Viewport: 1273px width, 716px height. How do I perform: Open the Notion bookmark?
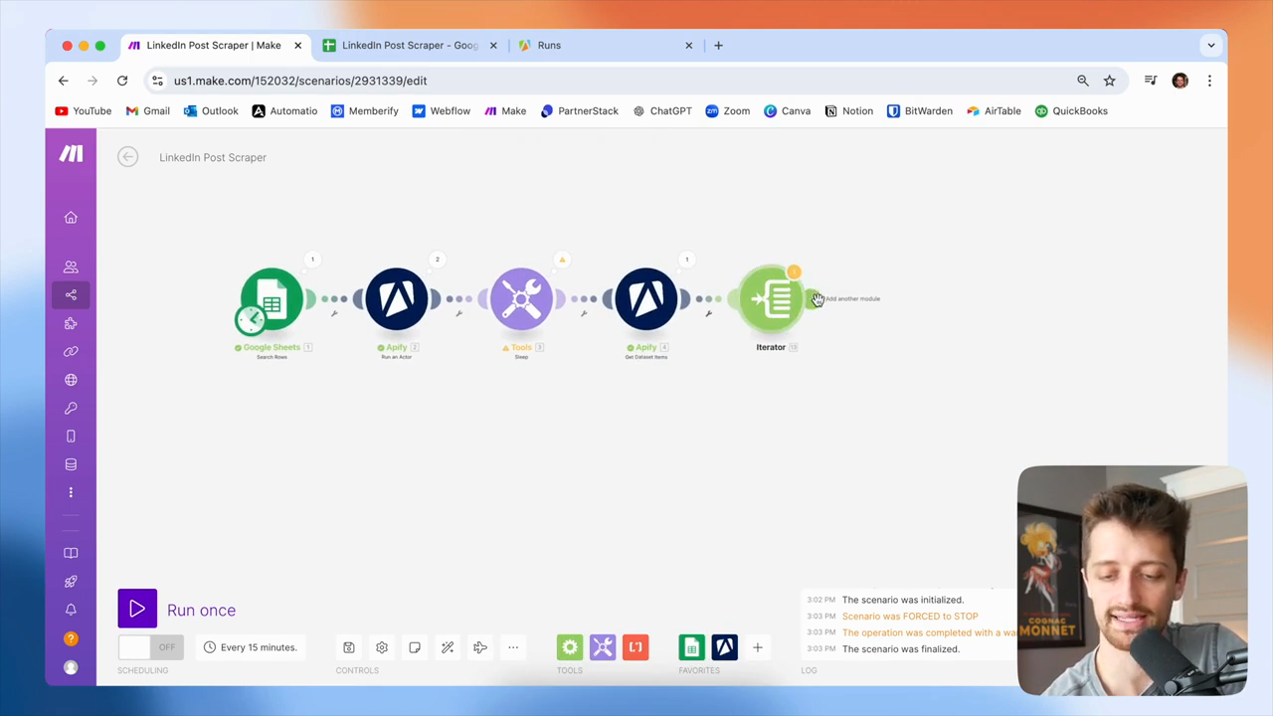click(849, 111)
